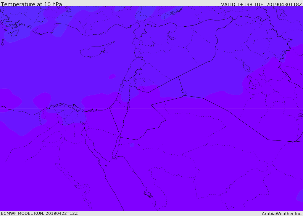Click the VALID T+198 timestamp text

(x=262, y=4)
